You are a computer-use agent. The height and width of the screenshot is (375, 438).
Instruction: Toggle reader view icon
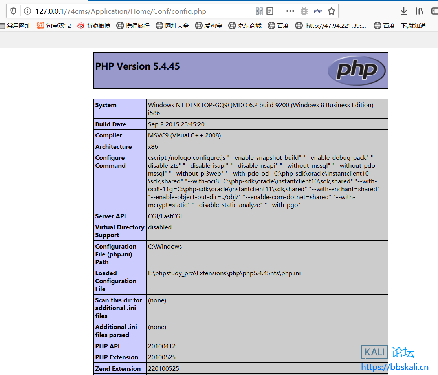coord(270,11)
